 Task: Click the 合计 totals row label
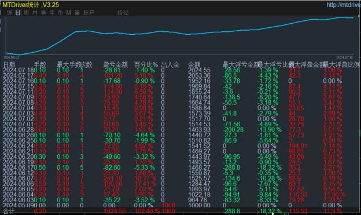(9, 211)
